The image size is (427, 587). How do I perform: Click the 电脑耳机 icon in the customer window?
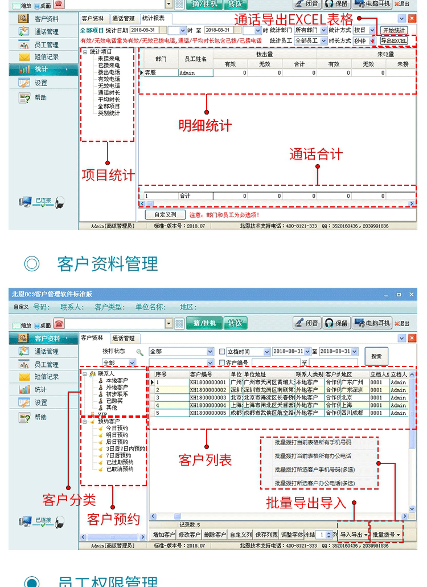[x=360, y=323]
